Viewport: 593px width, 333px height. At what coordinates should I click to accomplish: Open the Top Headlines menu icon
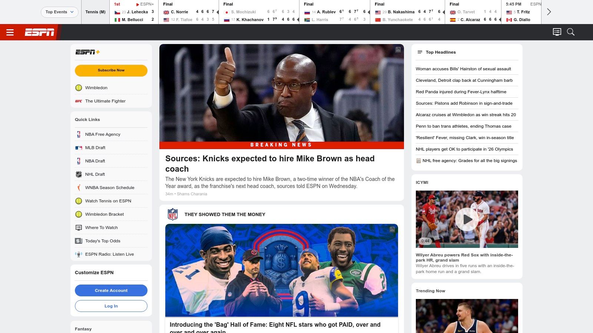420,52
